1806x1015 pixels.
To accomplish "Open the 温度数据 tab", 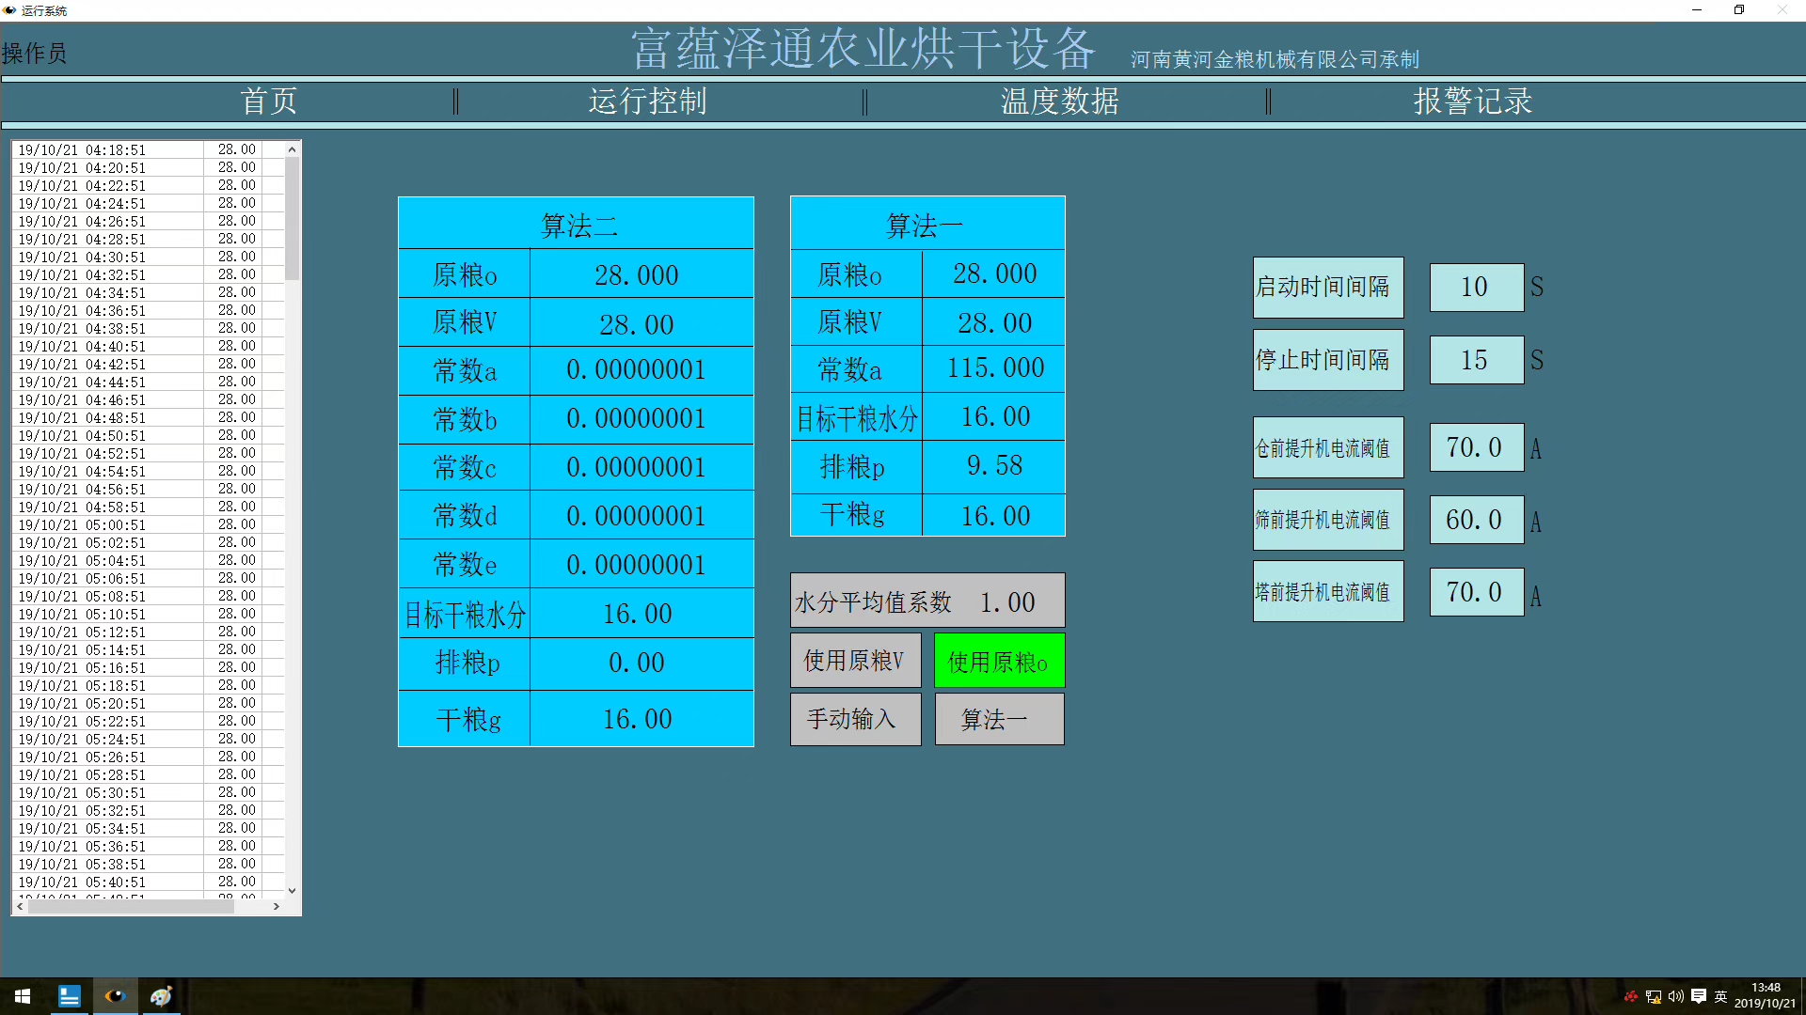I will coord(1059,101).
